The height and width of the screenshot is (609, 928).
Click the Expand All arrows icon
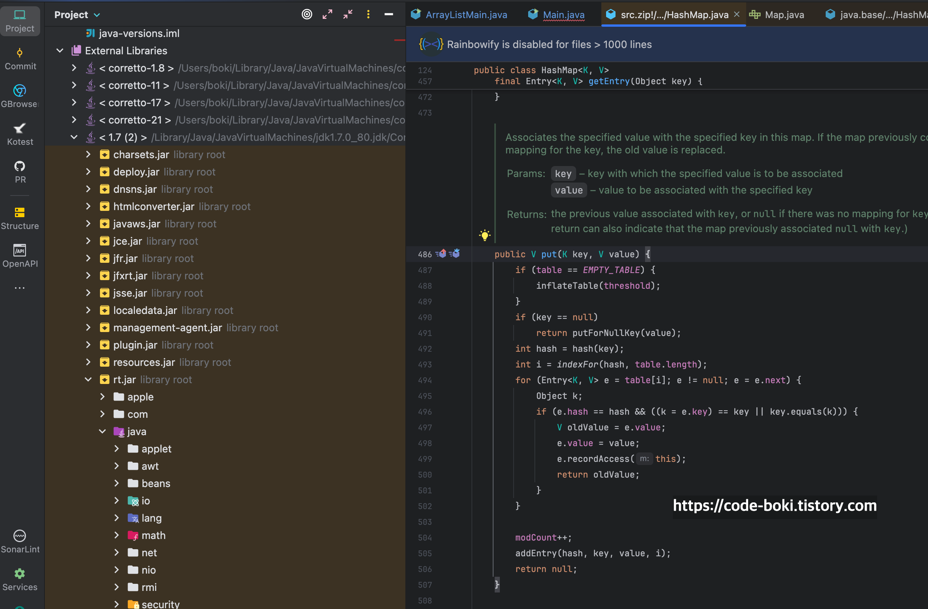pyautogui.click(x=327, y=15)
